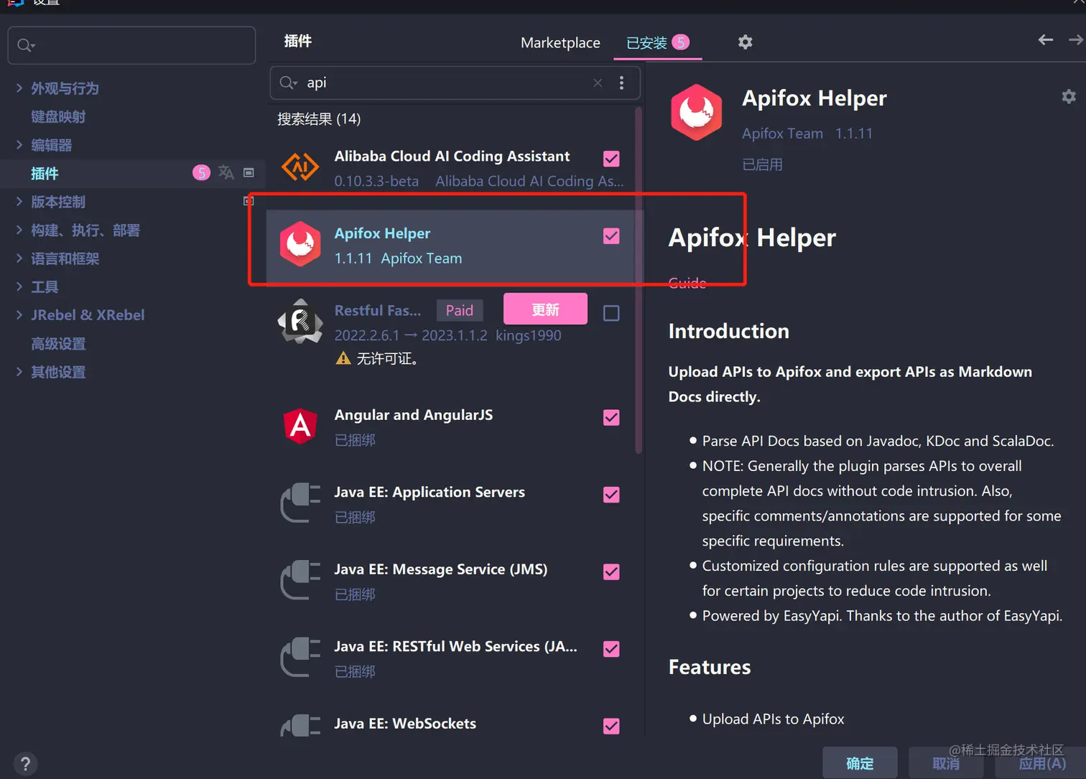Click the translate icon beside 插件
Screen dimensions: 1086x779
pyautogui.click(x=226, y=172)
